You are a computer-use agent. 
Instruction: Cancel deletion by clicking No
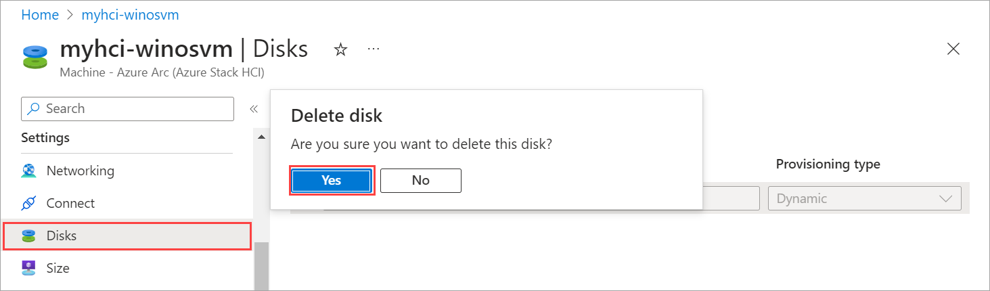coord(420,181)
